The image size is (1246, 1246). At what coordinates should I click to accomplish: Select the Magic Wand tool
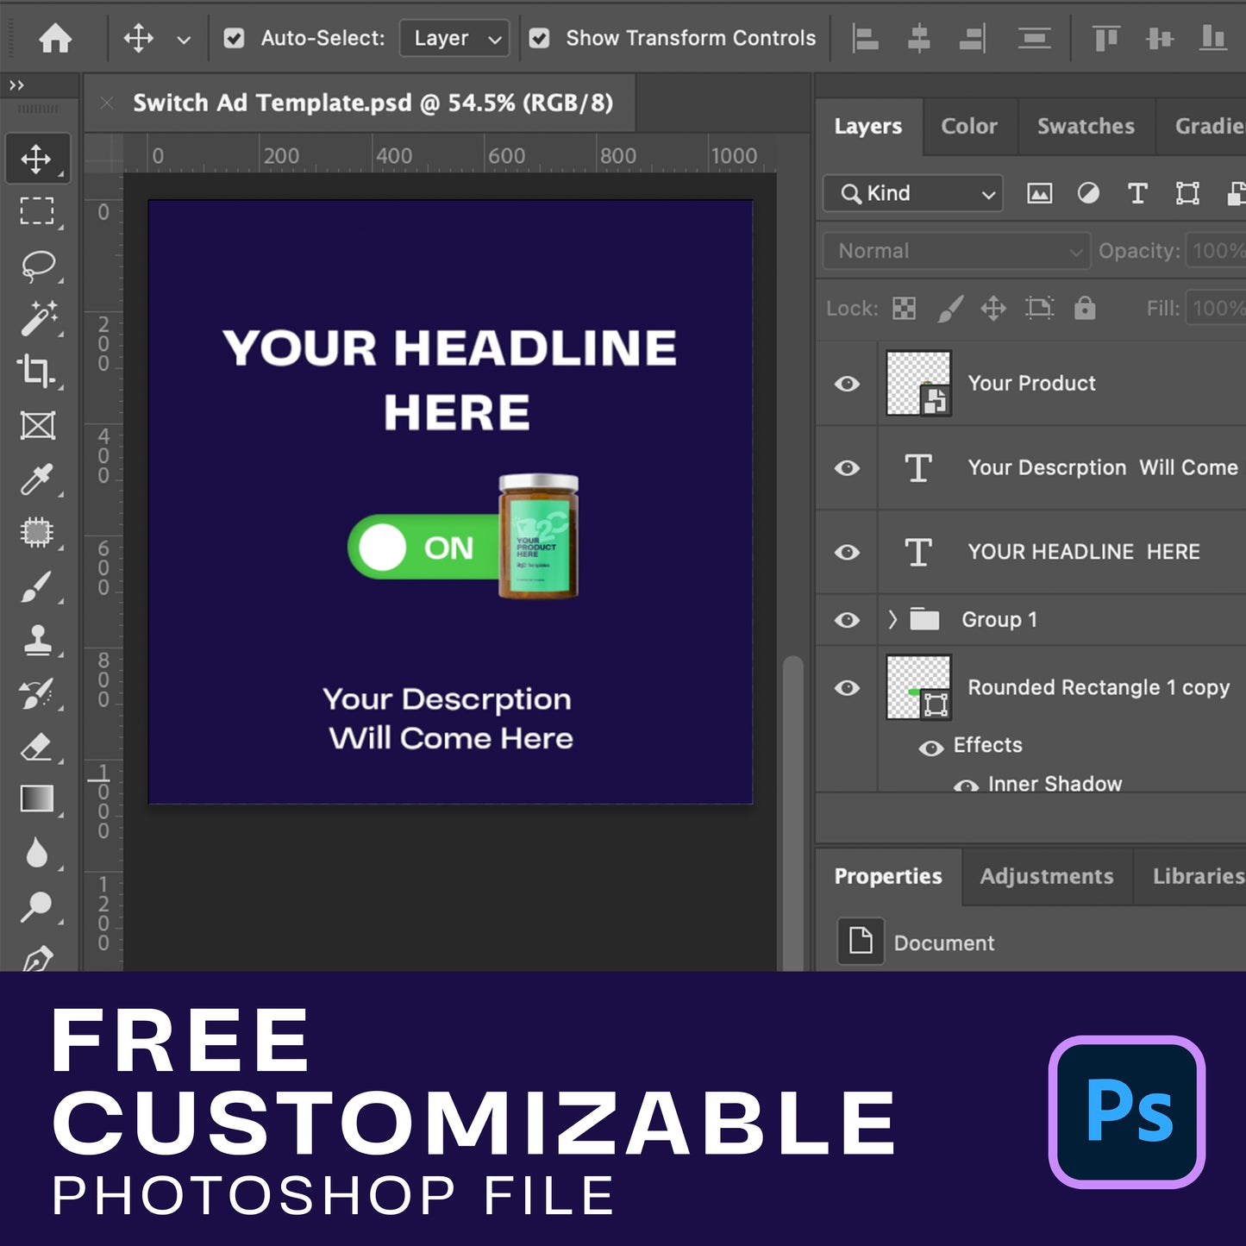(37, 319)
